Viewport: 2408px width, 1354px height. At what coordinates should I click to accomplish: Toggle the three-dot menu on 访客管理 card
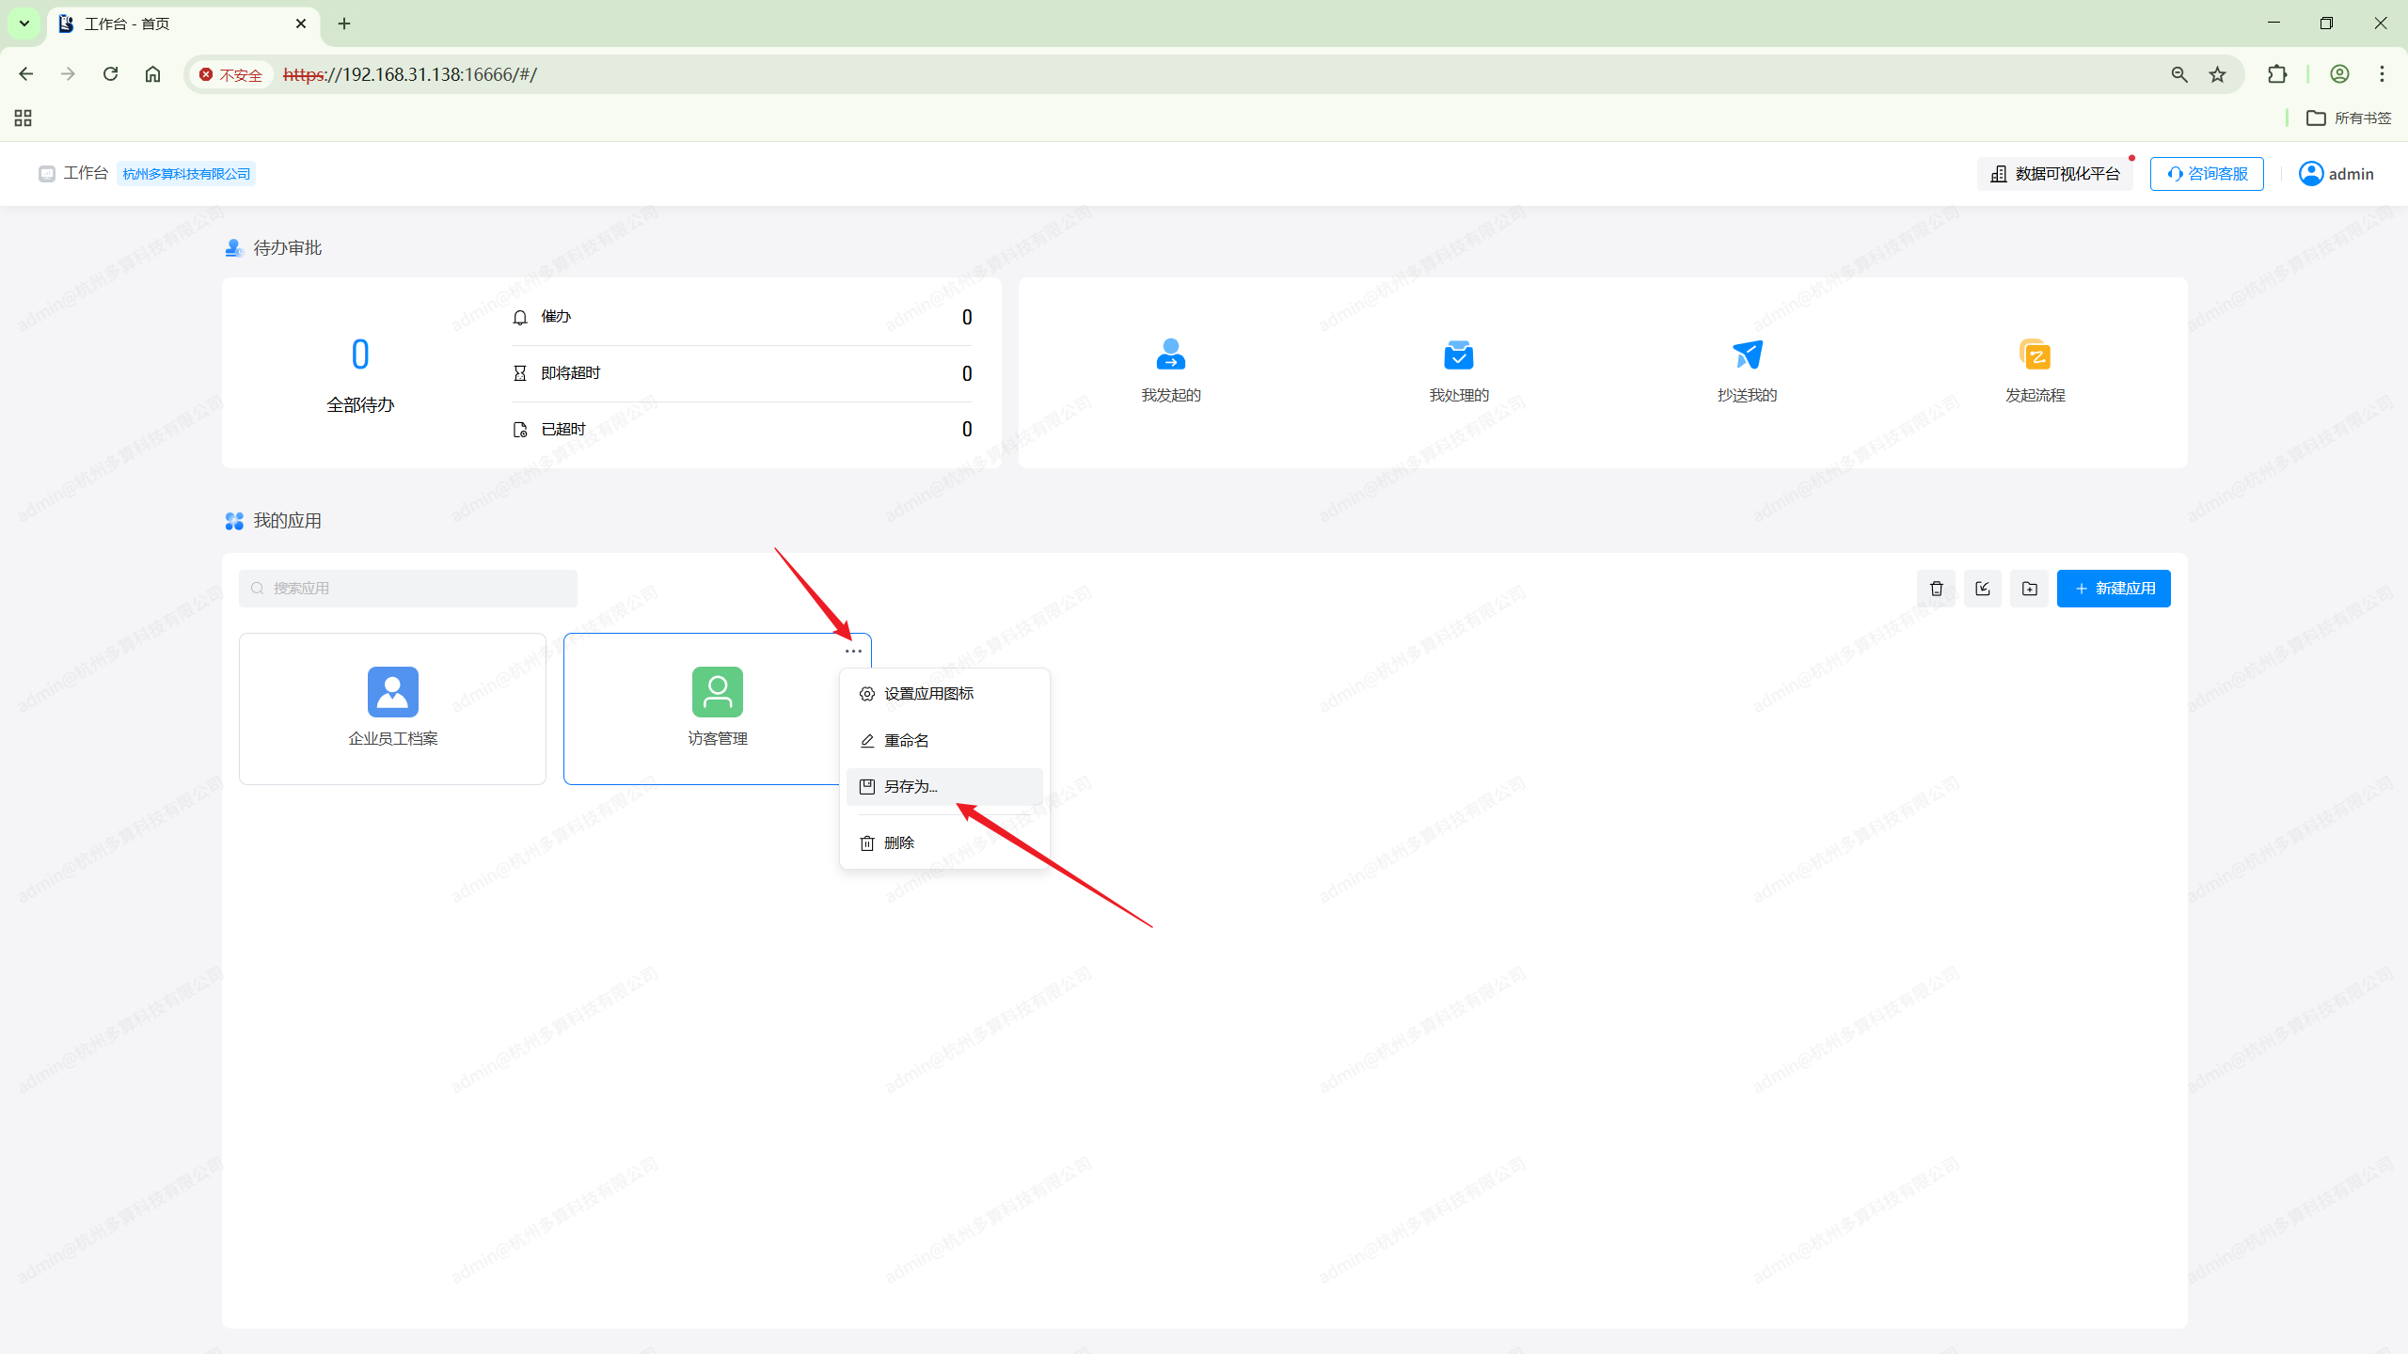coord(853,651)
